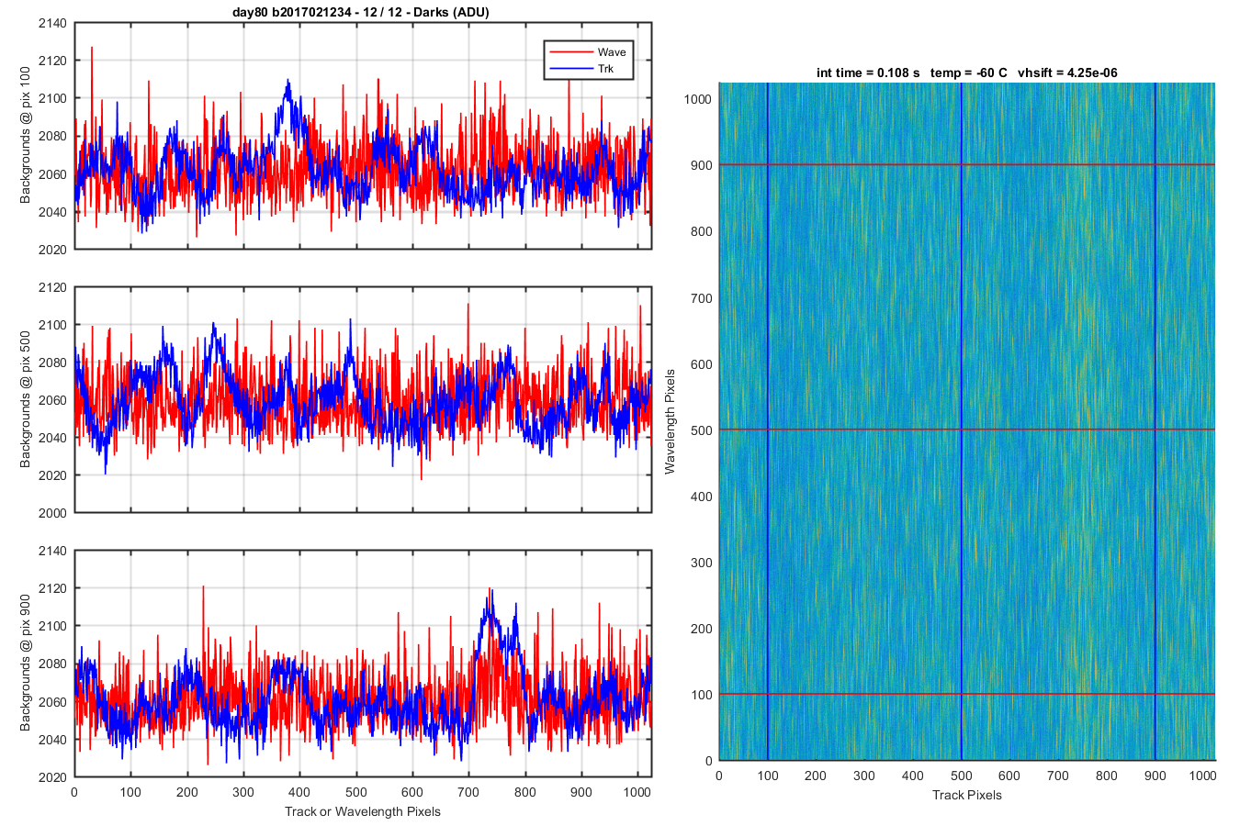This screenshot has width=1240, height=826.
Task: Click the 'Wavelength Pixels' vertical axis label
Action: click(x=670, y=421)
